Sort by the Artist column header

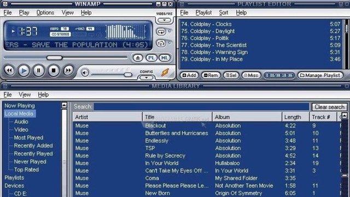pyautogui.click(x=107, y=117)
